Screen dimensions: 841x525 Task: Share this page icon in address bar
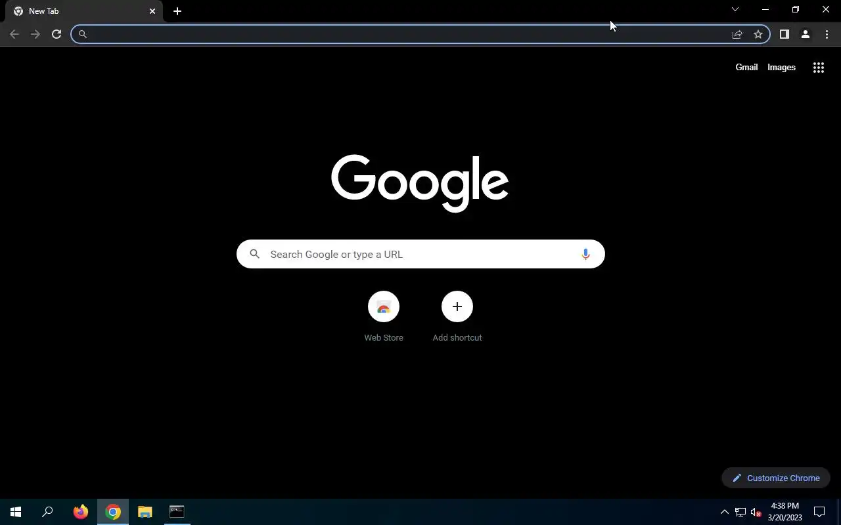coord(737,34)
